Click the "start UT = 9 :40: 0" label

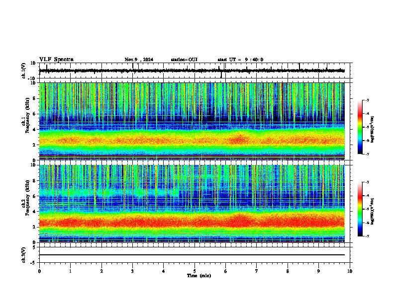pos(240,60)
